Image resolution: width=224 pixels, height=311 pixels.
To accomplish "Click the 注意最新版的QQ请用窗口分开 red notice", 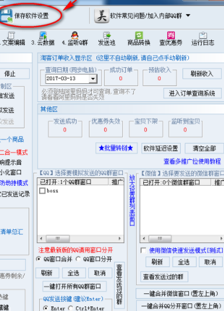I will pos(75,250).
